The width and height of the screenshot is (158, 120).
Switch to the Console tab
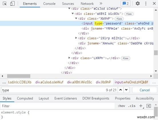[x=49, y=4]
